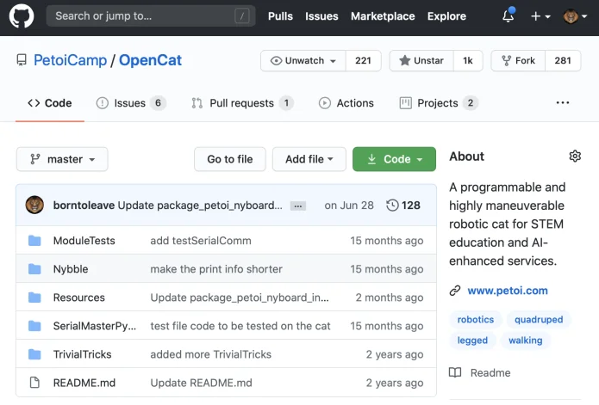Open the notifications bell
Viewport: 599px width, 405px height.
(508, 16)
